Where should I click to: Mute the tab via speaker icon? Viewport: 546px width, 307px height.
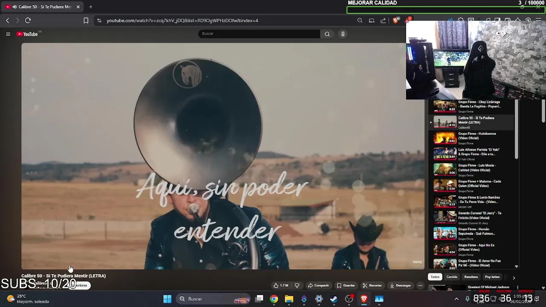pos(15,7)
